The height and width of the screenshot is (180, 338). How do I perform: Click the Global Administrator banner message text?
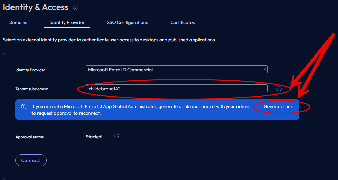click(140, 110)
